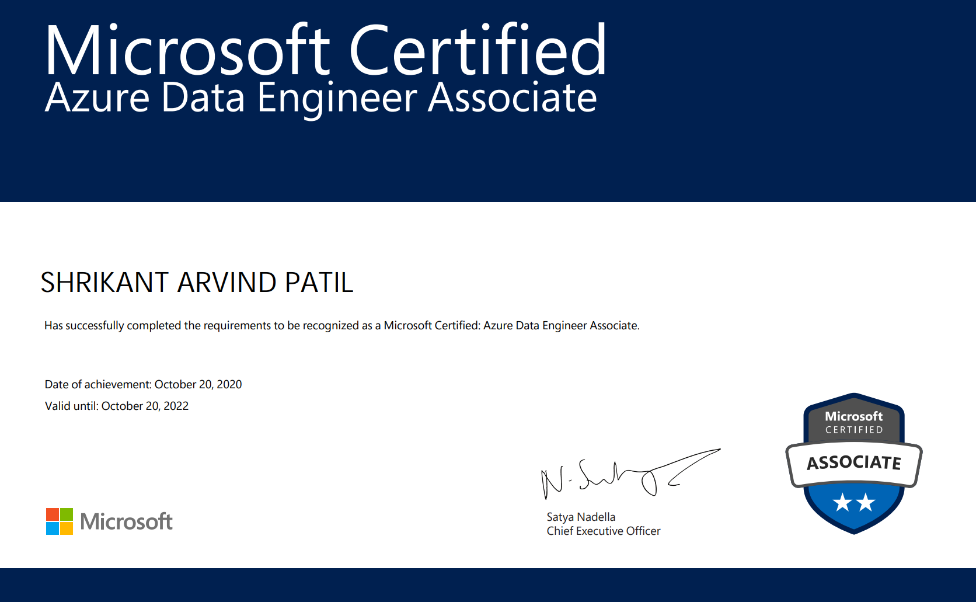
Task: Click the 'Satya Nadella' printed name
Action: (x=581, y=517)
